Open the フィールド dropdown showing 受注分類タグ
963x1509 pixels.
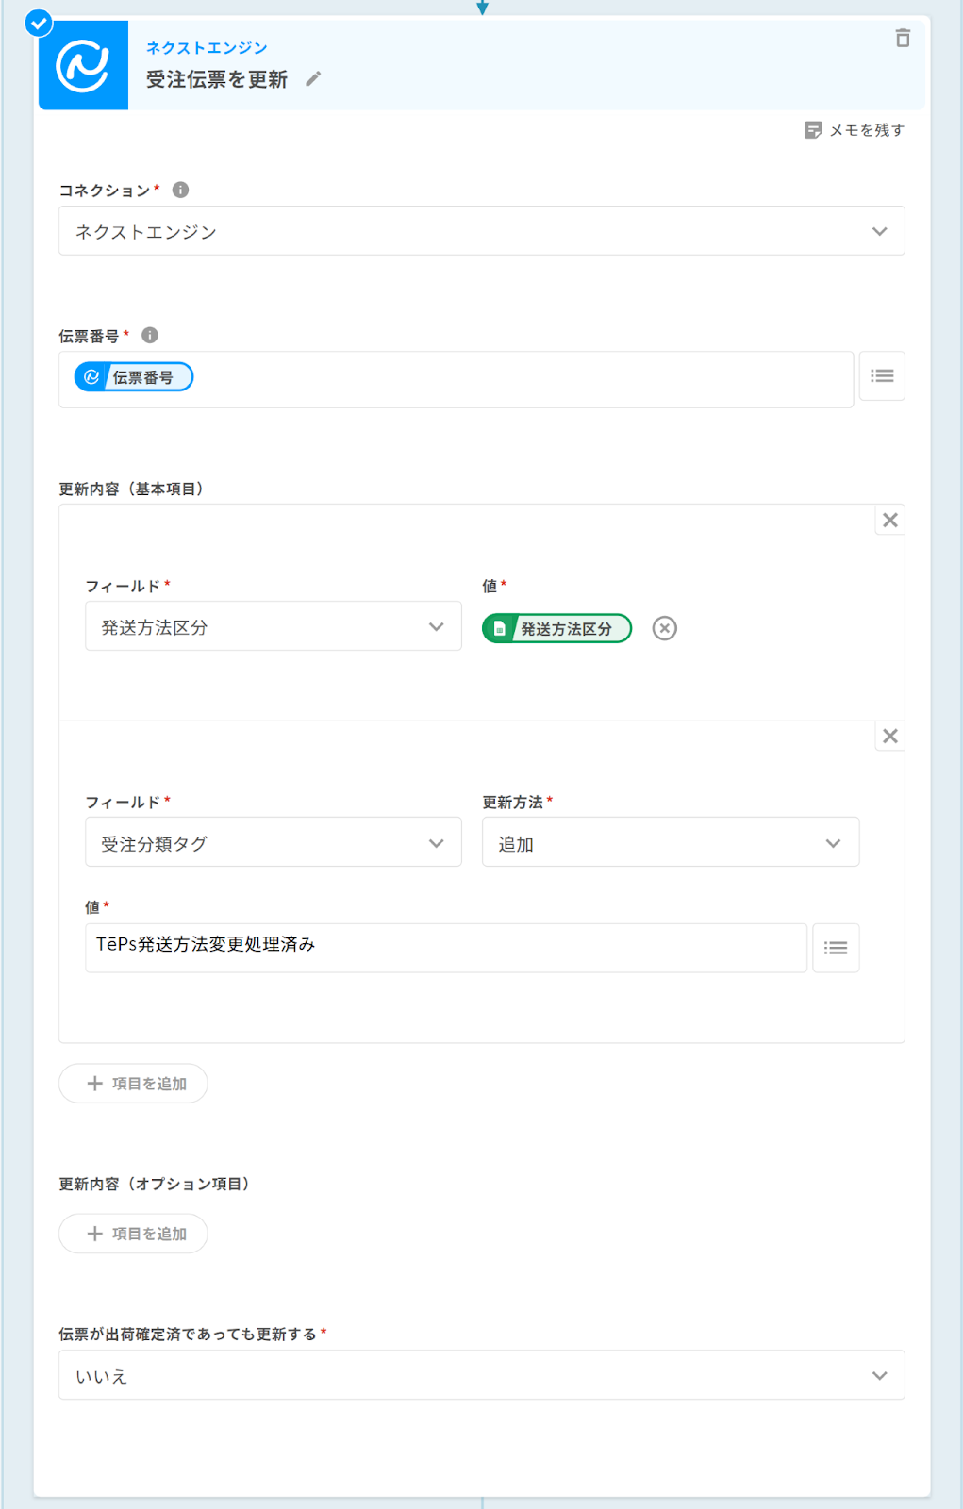point(274,842)
